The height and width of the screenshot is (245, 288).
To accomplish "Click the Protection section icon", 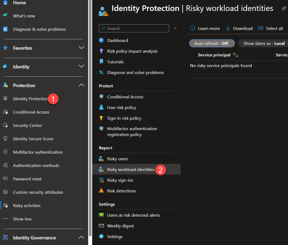I will pyautogui.click(x=5, y=85).
